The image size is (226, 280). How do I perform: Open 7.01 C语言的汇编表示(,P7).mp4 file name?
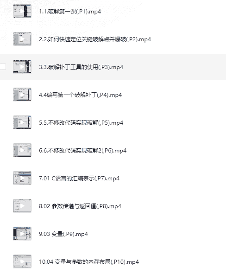pos(79,178)
